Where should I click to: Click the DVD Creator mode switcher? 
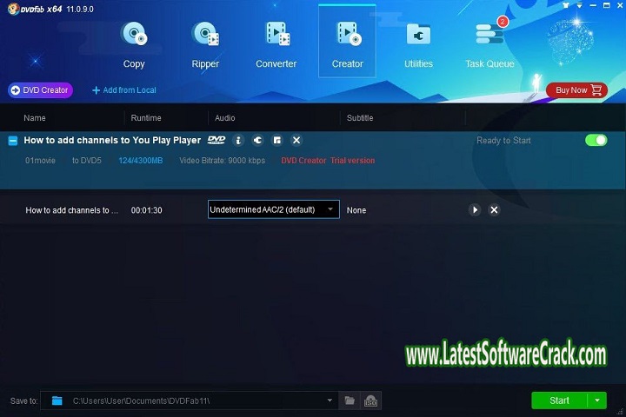[40, 89]
